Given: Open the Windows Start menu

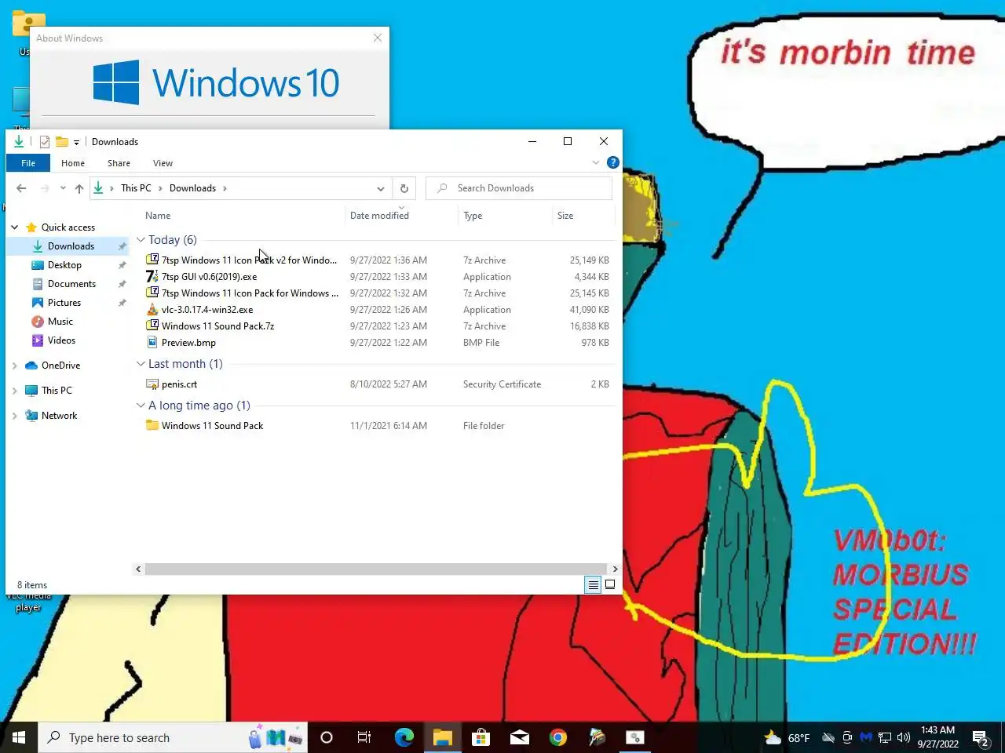Looking at the screenshot, I should 19,737.
